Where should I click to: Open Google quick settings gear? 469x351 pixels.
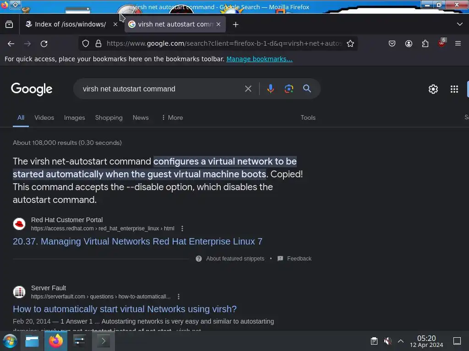click(433, 89)
